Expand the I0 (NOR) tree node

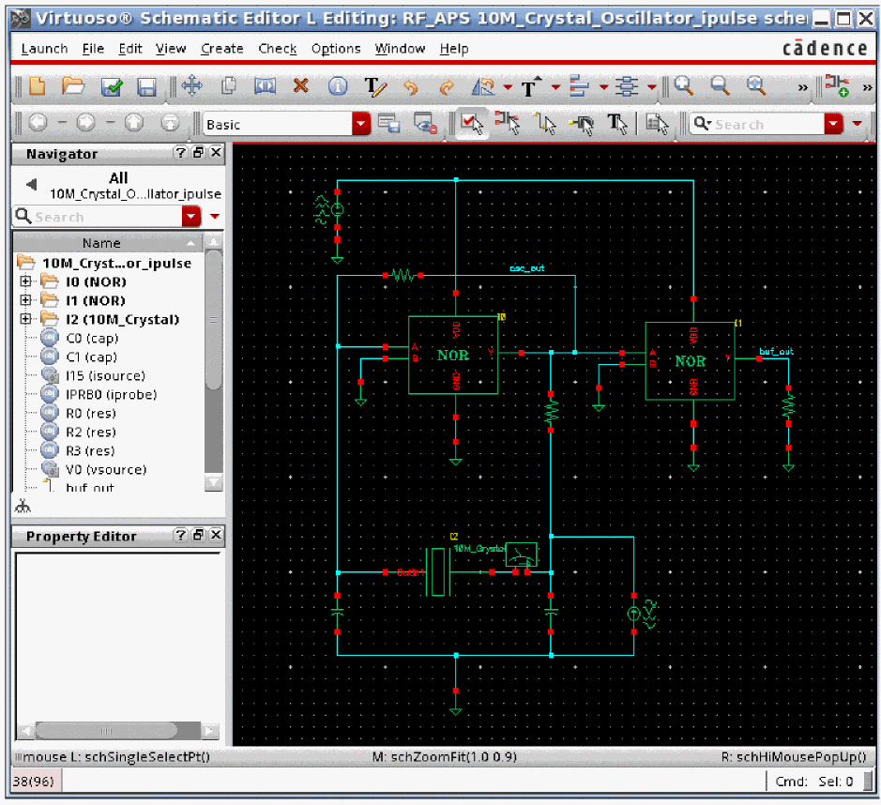click(25, 281)
